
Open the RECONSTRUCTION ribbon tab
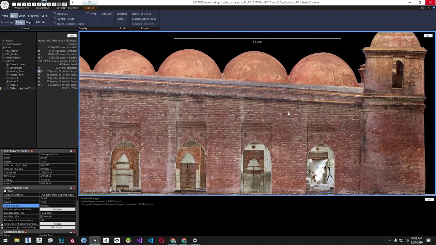point(67,8)
